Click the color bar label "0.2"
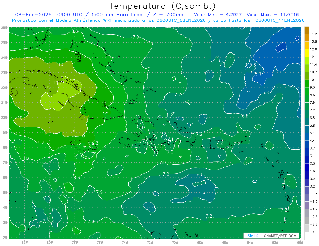 click(x=312, y=186)
